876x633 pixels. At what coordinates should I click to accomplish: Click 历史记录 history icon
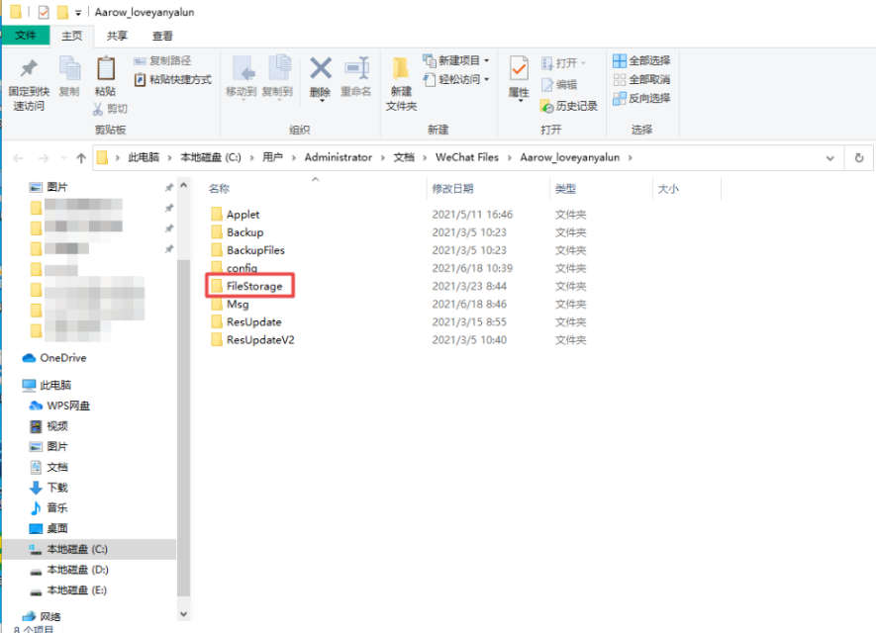pos(569,106)
